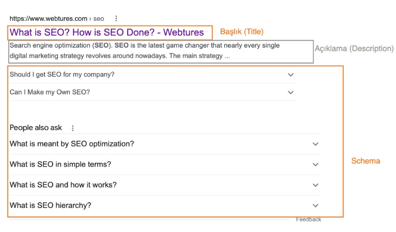Click the Feedback link below the results
Image resolution: width=396 pixels, height=232 pixels.
(x=308, y=220)
